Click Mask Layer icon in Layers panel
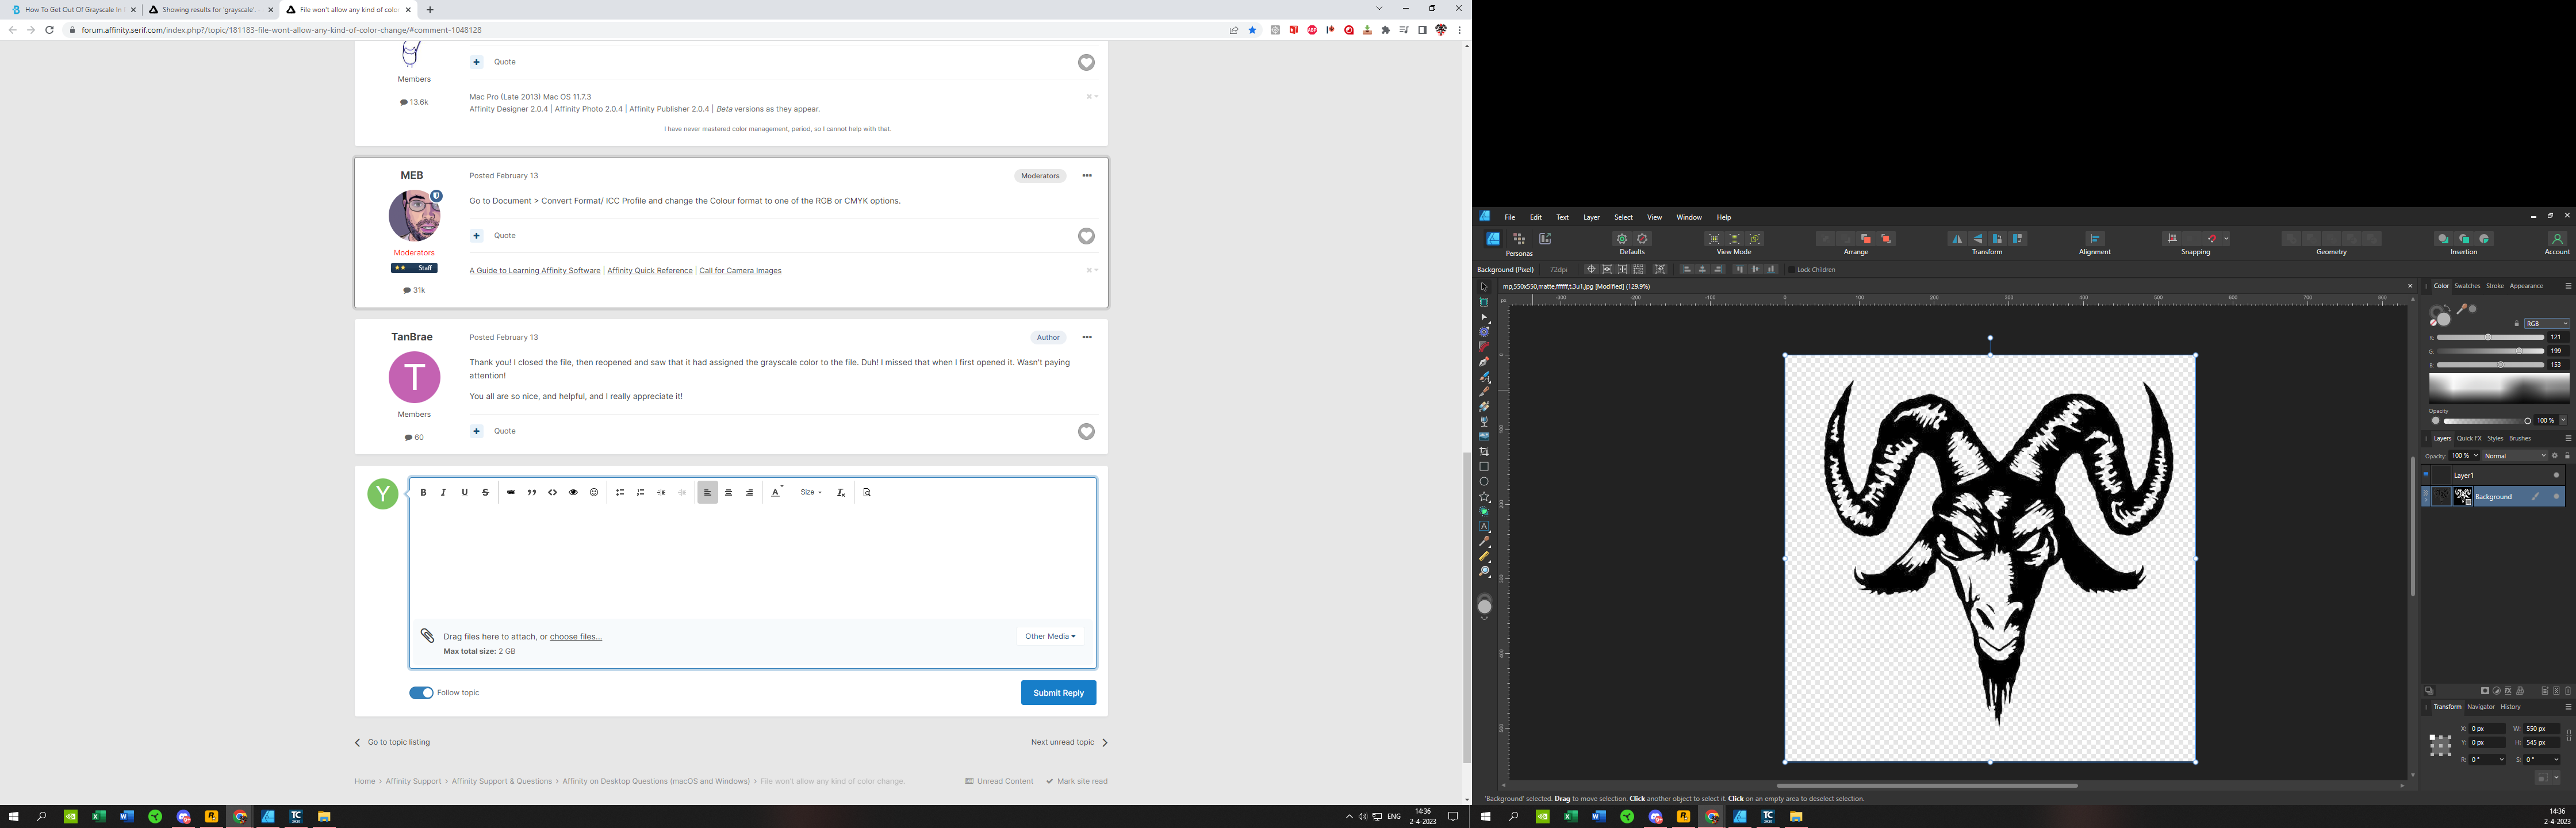 (x=2485, y=691)
